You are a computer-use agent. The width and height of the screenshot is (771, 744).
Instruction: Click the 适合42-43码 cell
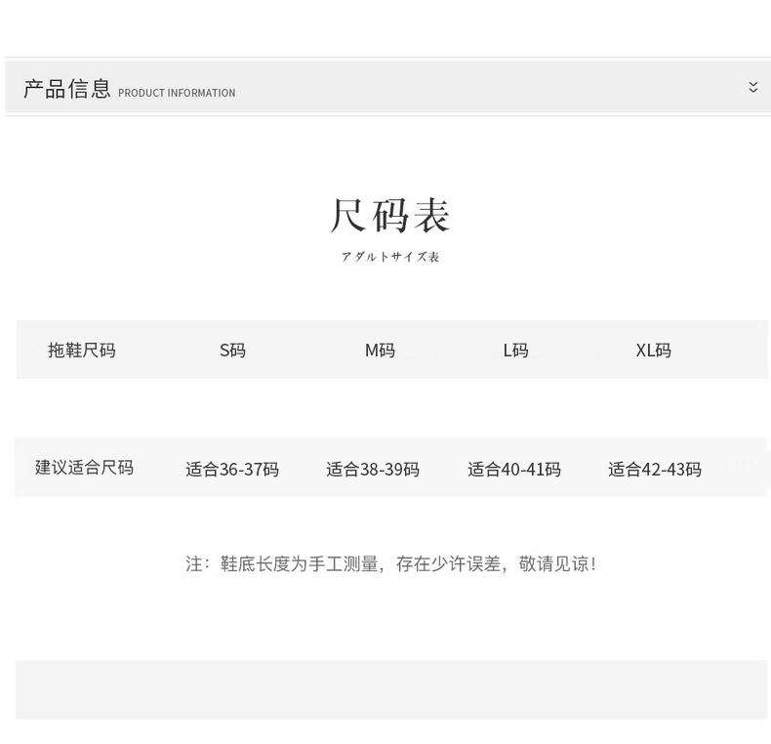tap(655, 470)
